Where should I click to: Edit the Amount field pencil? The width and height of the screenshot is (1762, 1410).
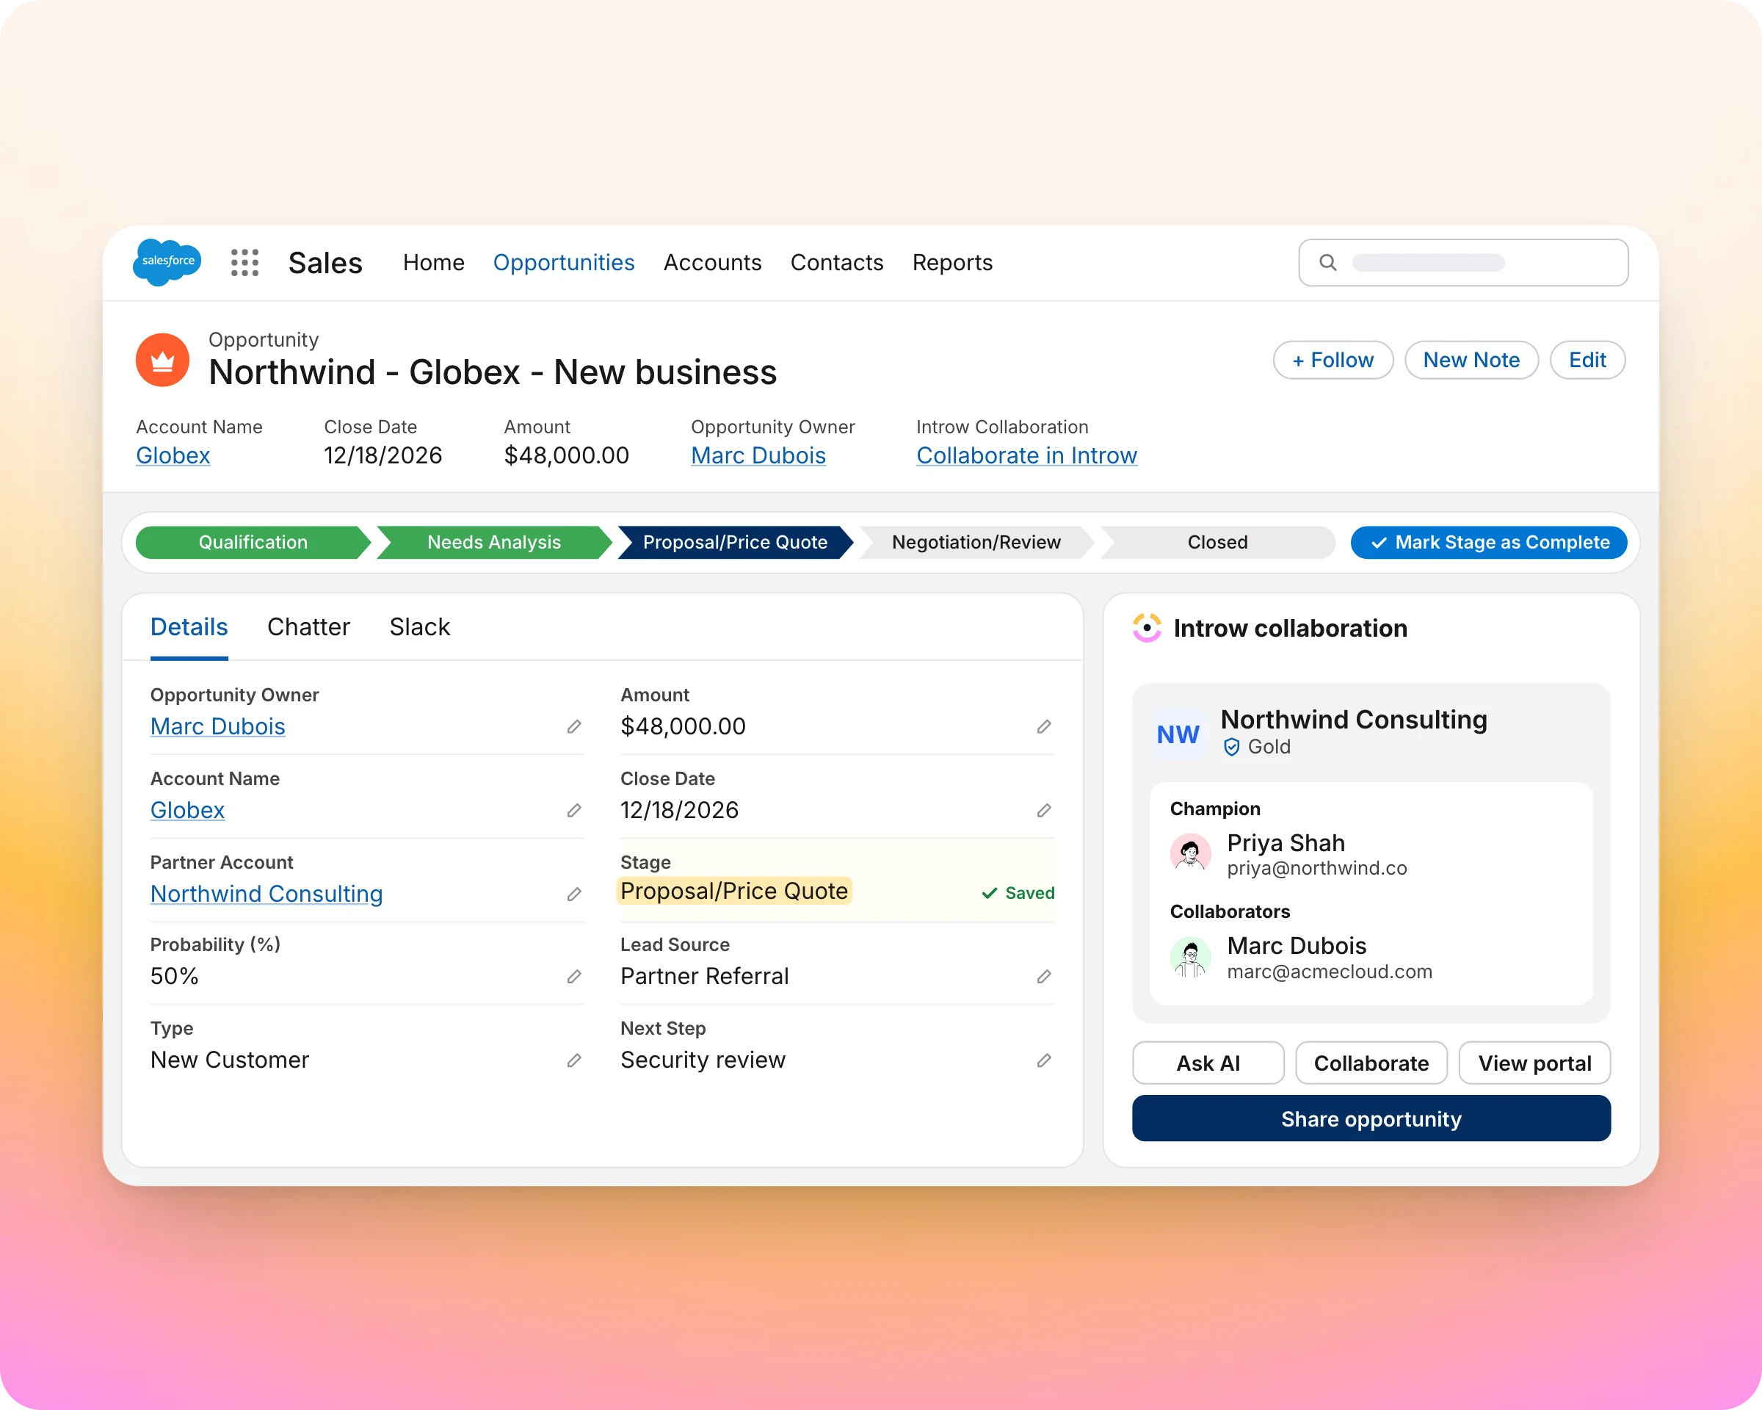coord(1044,726)
